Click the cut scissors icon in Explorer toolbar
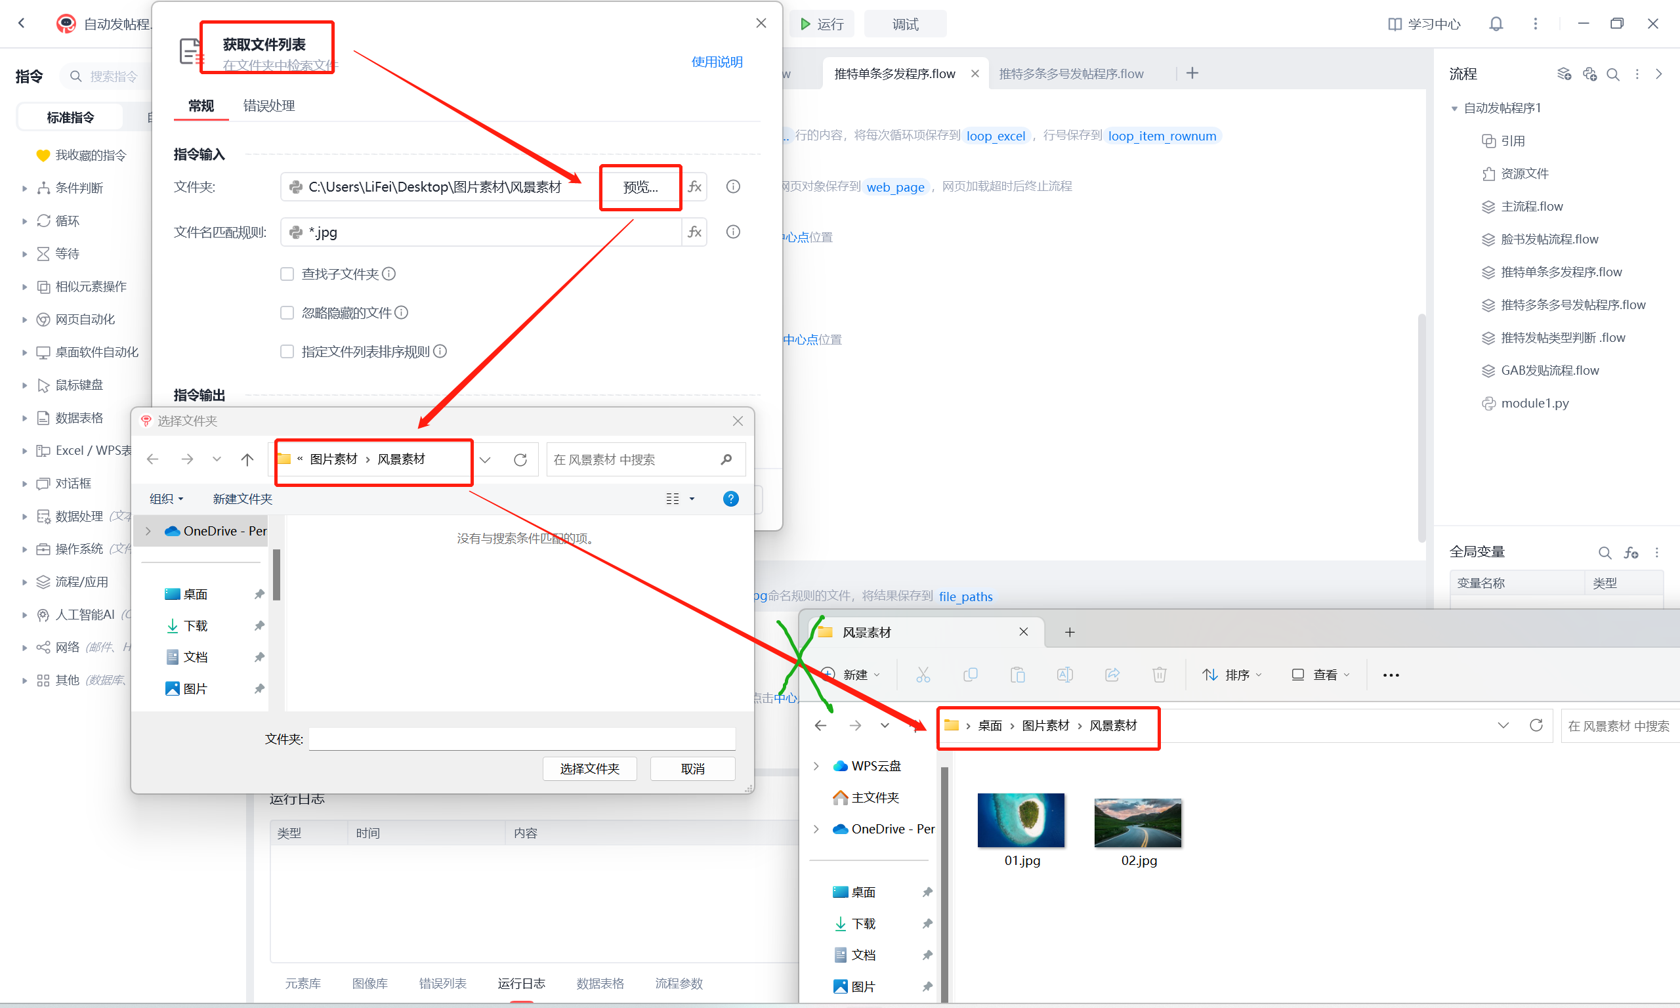The width and height of the screenshot is (1680, 1008). [x=923, y=675]
